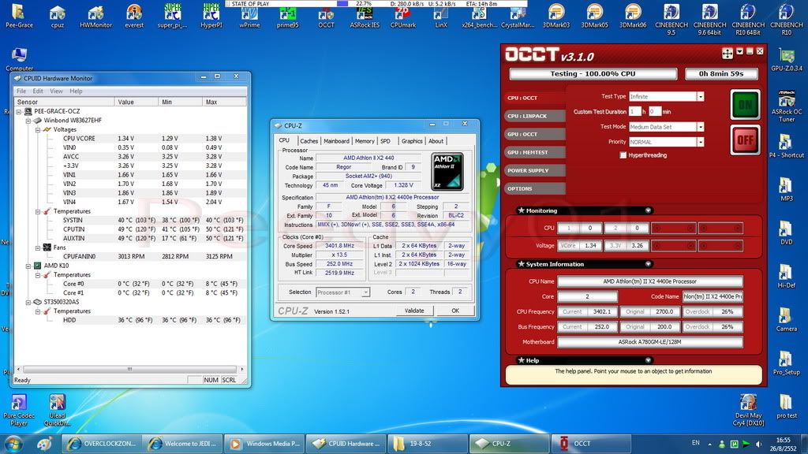The image size is (808, 454).
Task: Open the Help menu in Hardware Monitor
Action: coord(77,91)
